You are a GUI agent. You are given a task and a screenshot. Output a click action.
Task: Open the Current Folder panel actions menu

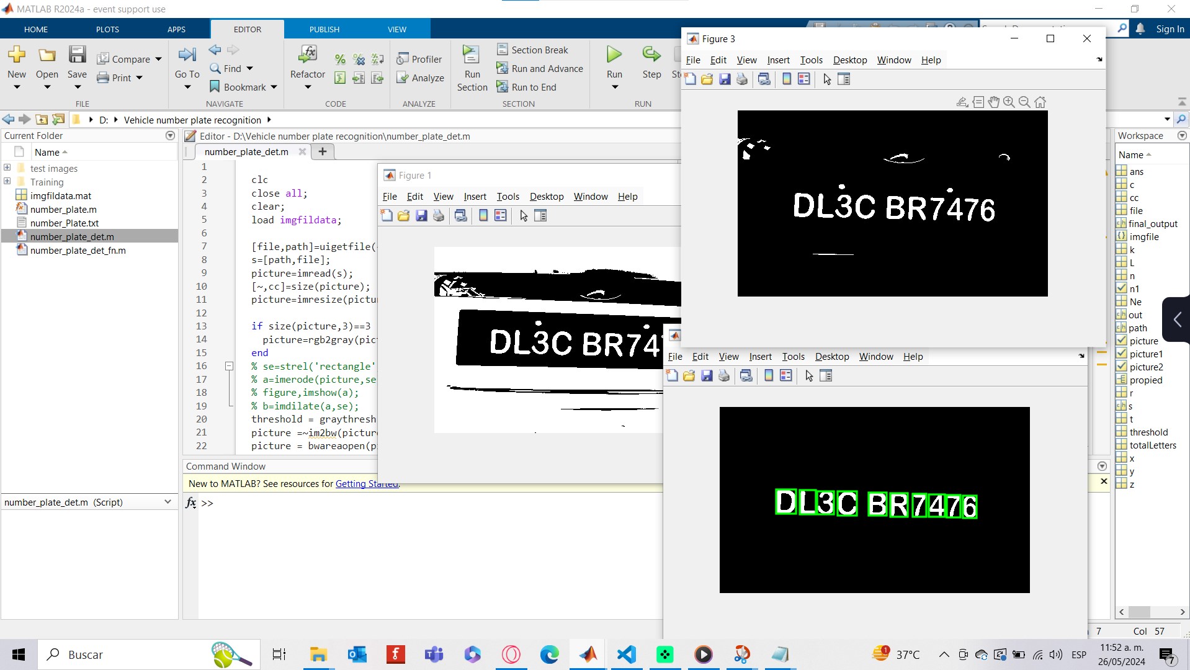170,136
